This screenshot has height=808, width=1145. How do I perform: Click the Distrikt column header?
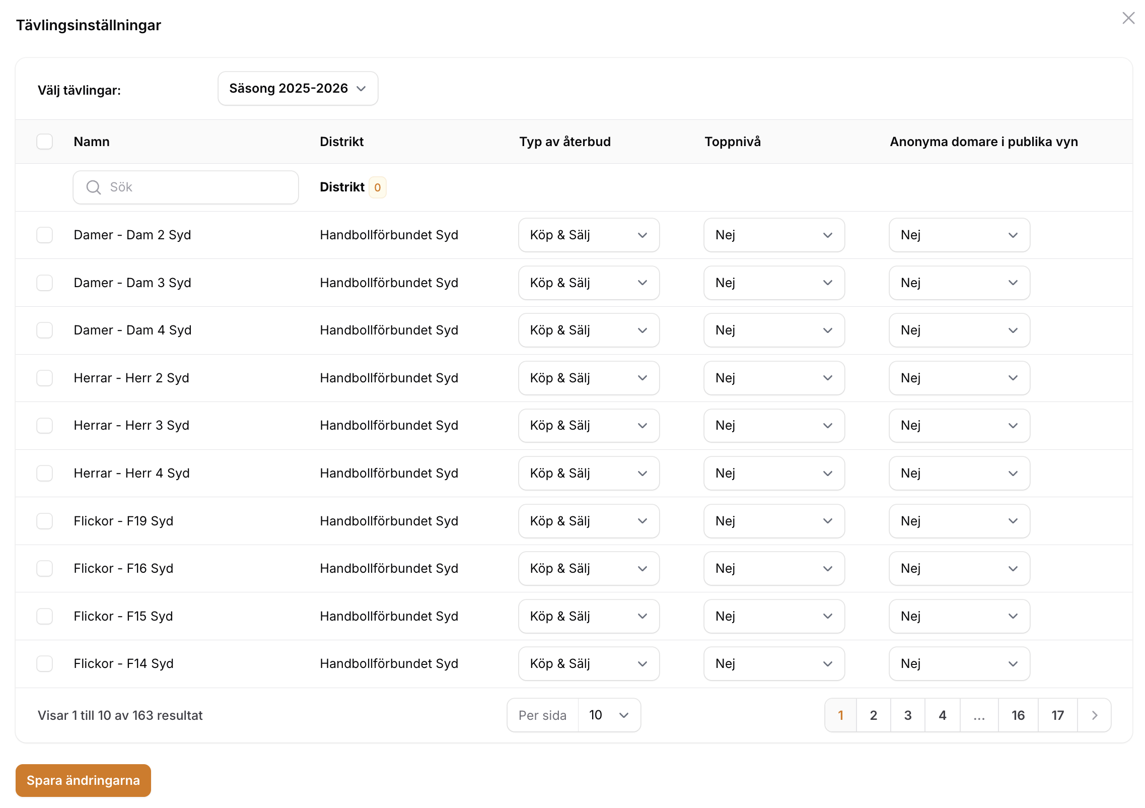(342, 142)
